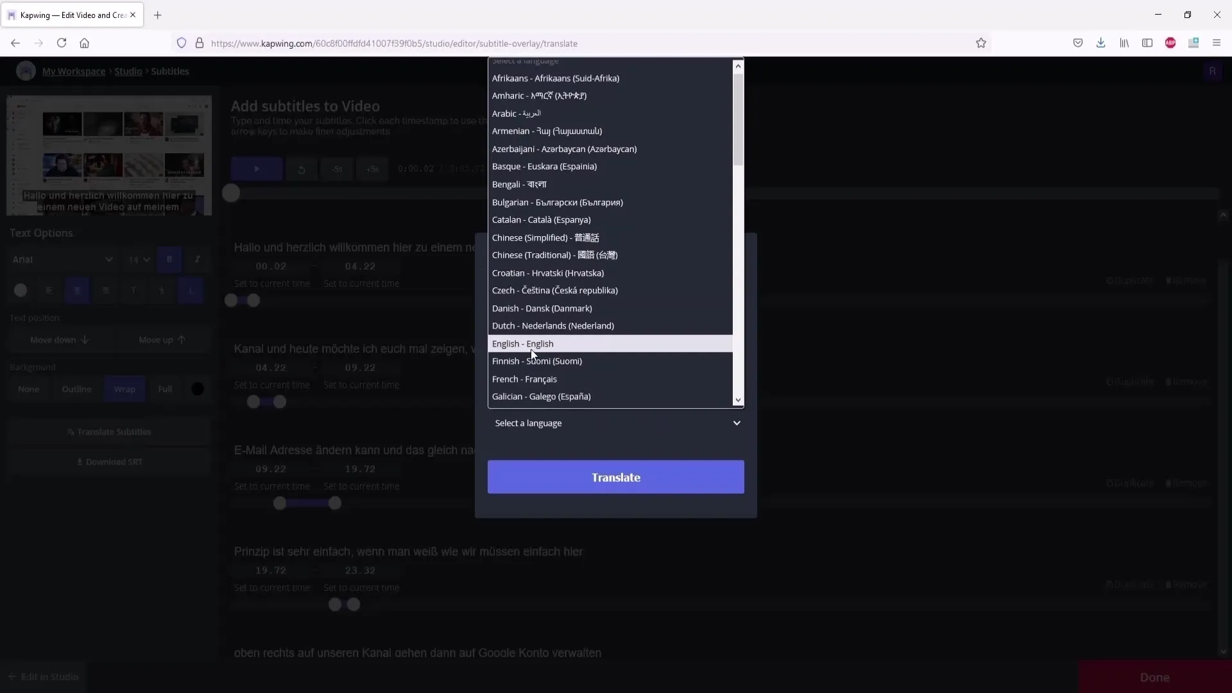Click the font size stepper input field
This screenshot has height=693, width=1232.
click(132, 259)
